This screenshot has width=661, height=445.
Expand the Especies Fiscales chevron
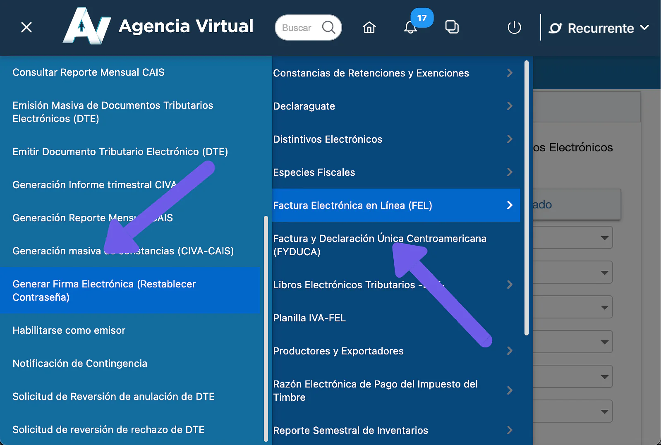tap(510, 172)
